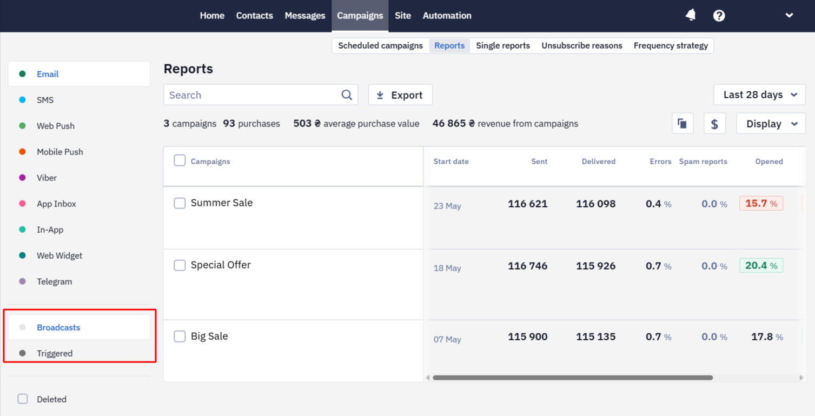Open the notifications bell icon
Image resolution: width=815 pixels, height=416 pixels.
[x=691, y=15]
